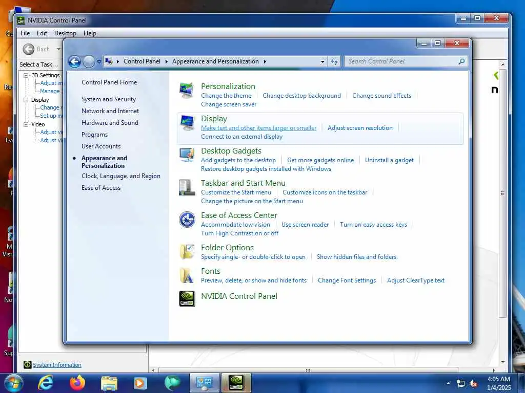
Task: Click the computer icon in address breadcrumb
Action: [x=109, y=61]
